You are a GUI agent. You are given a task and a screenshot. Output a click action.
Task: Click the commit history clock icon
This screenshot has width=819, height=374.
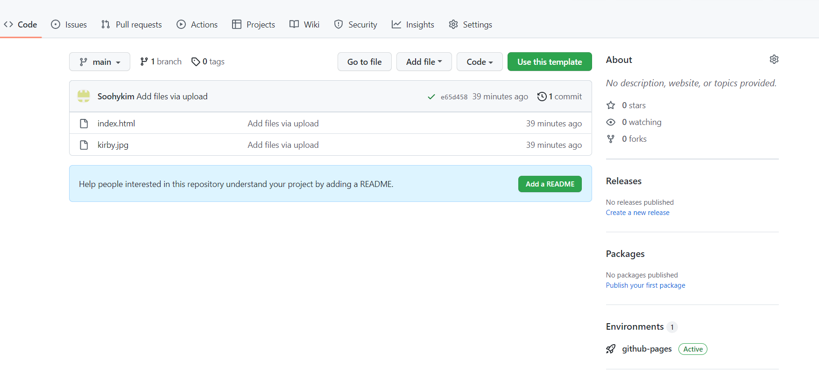(x=542, y=97)
